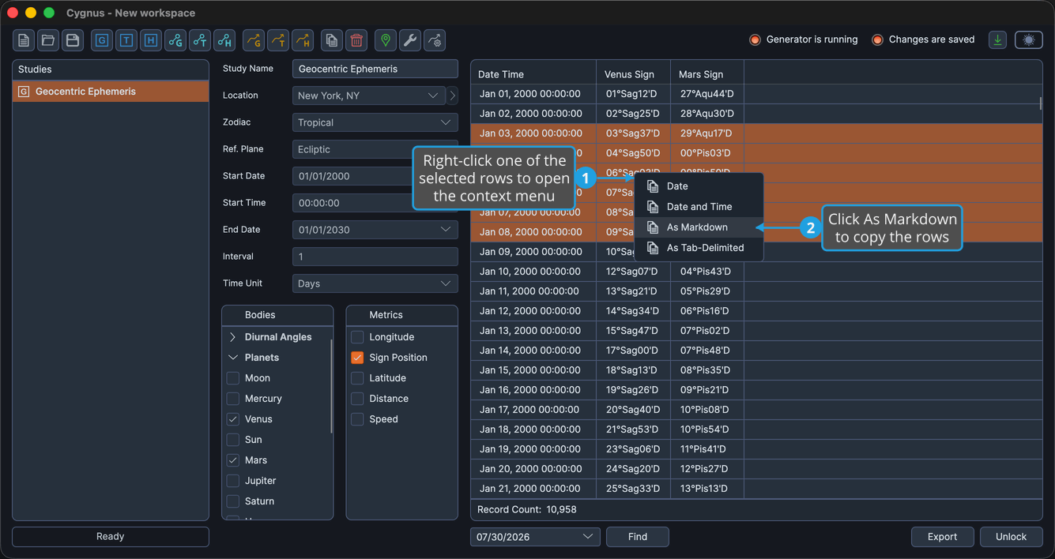The image size is (1055, 559).
Task: Select the teal node-link G icon
Action: tap(175, 40)
